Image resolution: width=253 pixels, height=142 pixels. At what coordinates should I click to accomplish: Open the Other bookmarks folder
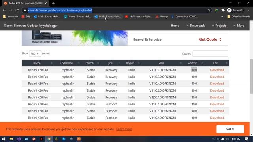pyautogui.click(x=239, y=17)
